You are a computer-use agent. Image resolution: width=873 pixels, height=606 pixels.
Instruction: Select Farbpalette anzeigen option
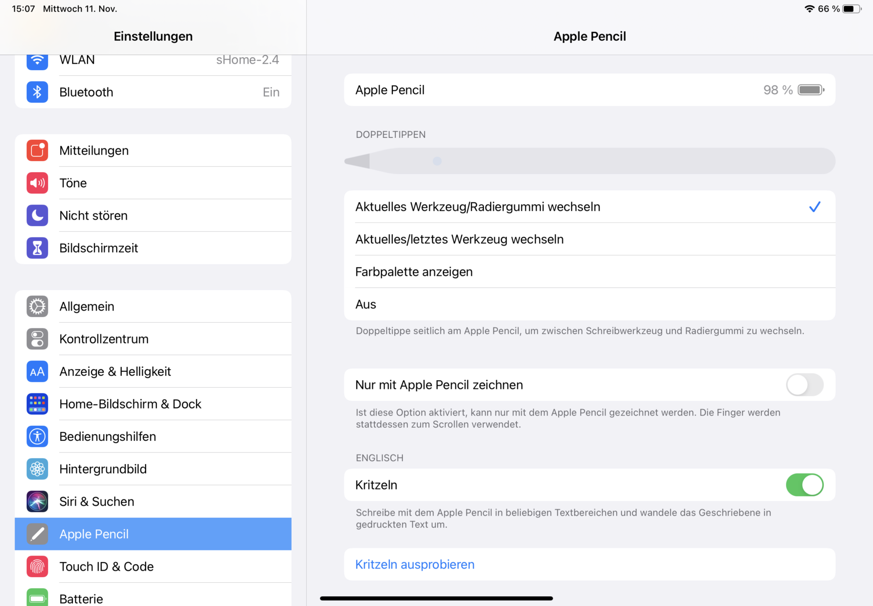coord(589,272)
